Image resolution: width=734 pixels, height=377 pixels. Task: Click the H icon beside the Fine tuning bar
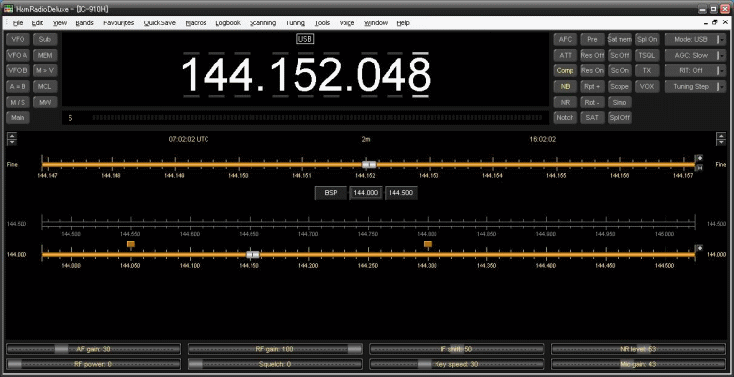(699, 168)
